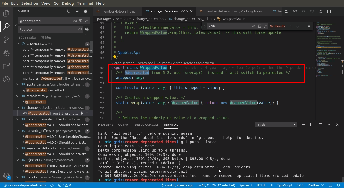Switch to the PROBLEMS panel tab
The image size is (344, 188).
pos(105,125)
